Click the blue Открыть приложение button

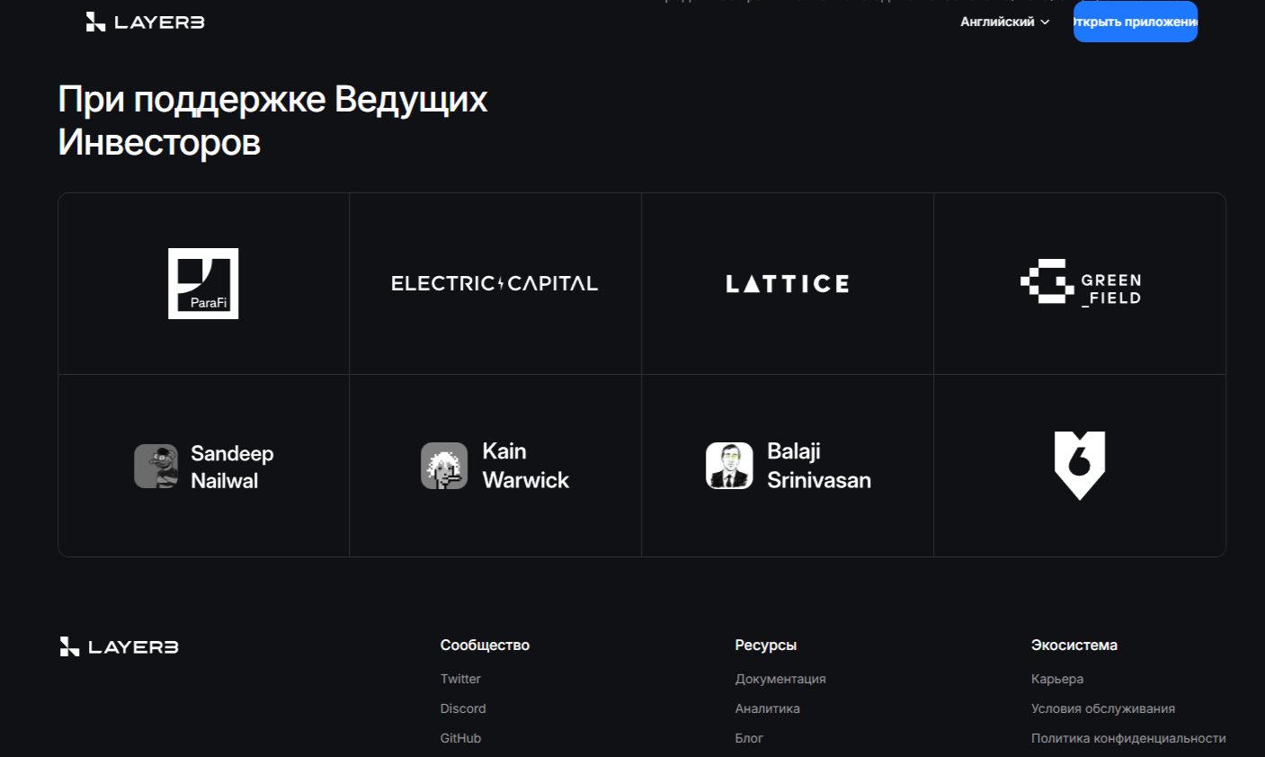pyautogui.click(x=1135, y=22)
